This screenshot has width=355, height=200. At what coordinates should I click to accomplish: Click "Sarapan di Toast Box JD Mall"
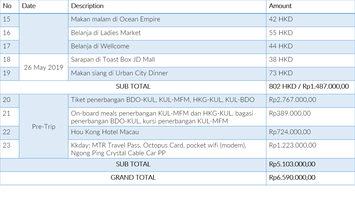pos(113,60)
